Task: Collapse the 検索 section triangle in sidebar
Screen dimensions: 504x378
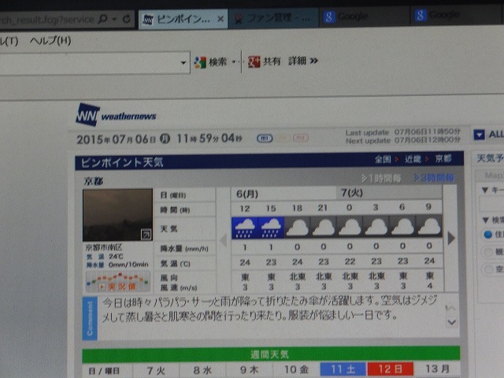Action: tap(485, 220)
